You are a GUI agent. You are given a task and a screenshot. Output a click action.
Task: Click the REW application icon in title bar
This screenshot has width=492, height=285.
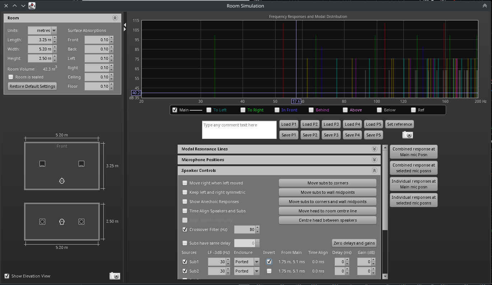pyautogui.click(x=32, y=6)
